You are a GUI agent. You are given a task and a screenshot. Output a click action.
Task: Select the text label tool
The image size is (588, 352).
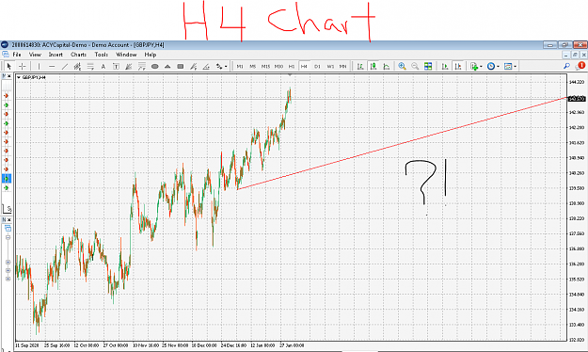point(116,67)
